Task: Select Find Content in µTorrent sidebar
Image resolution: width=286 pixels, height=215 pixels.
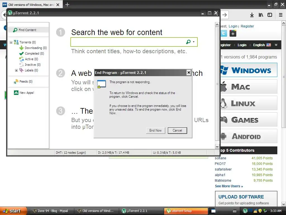Action: pos(28,30)
